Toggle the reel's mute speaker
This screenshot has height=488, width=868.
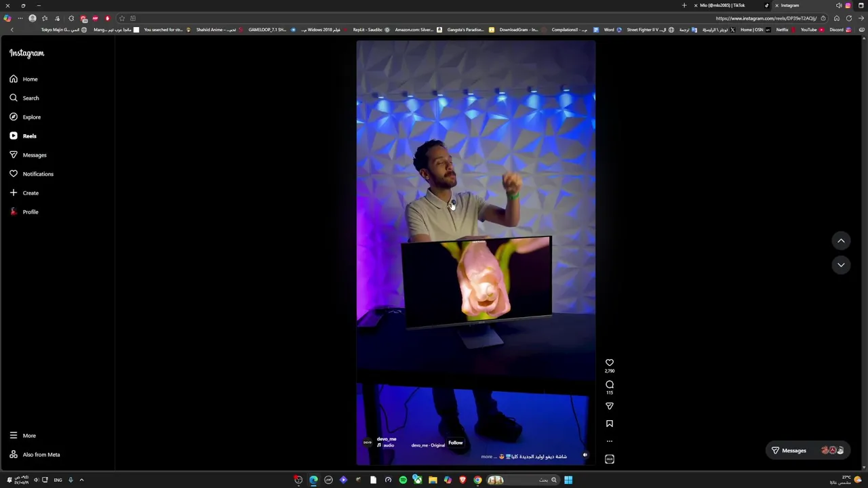pyautogui.click(x=585, y=455)
